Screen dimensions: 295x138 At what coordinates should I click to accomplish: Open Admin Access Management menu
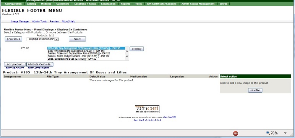(x=198, y=4)
